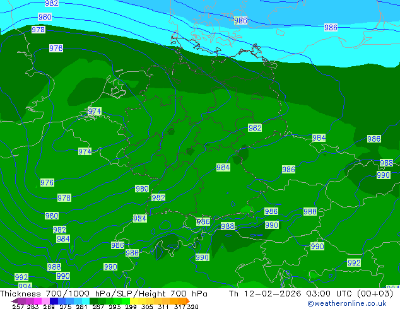Click the 980 isobar label on the cyan band
Viewport: 400px width, 309px height.
45,17
